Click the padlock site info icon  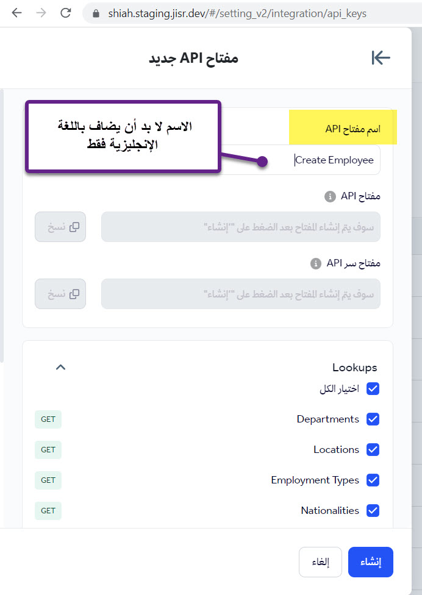pos(96,13)
